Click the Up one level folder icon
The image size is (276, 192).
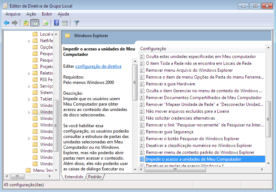pyautogui.click(x=26, y=23)
